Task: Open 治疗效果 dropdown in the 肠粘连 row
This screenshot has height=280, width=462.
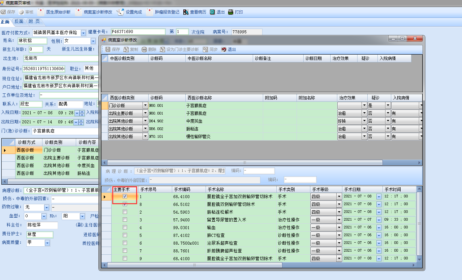Action: point(364,129)
